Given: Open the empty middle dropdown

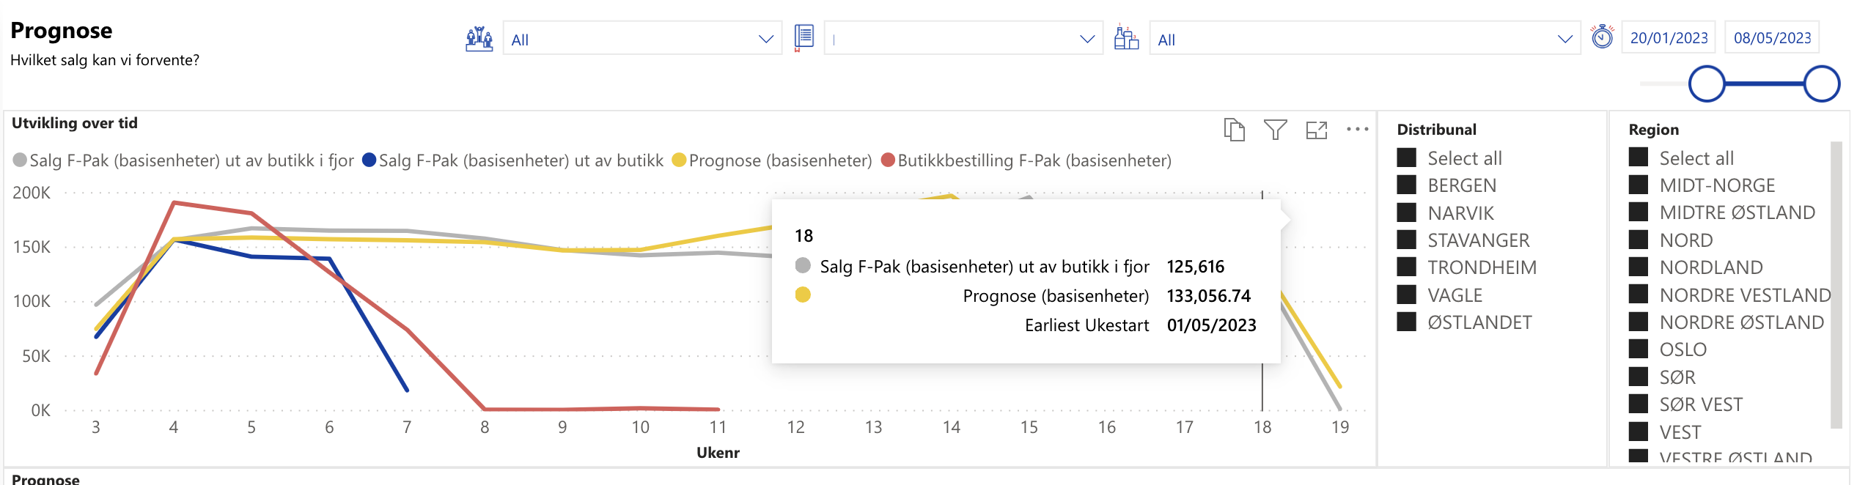Looking at the screenshot, I should pos(963,39).
